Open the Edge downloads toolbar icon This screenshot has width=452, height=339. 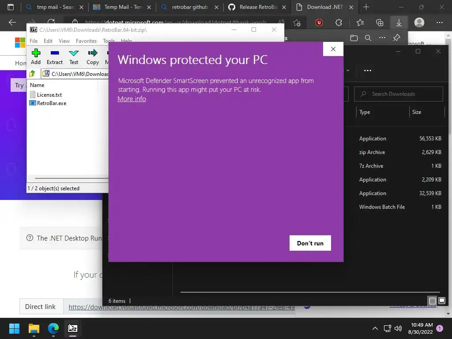[x=399, y=23]
